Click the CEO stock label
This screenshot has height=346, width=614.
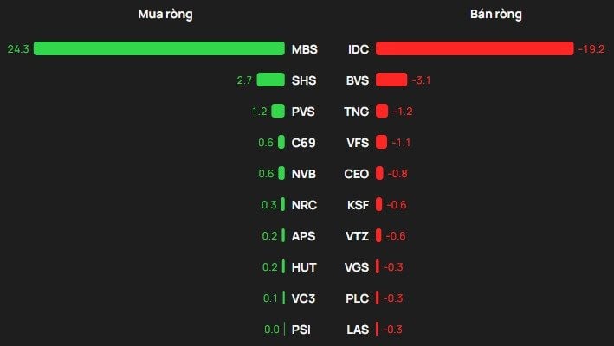pos(356,174)
